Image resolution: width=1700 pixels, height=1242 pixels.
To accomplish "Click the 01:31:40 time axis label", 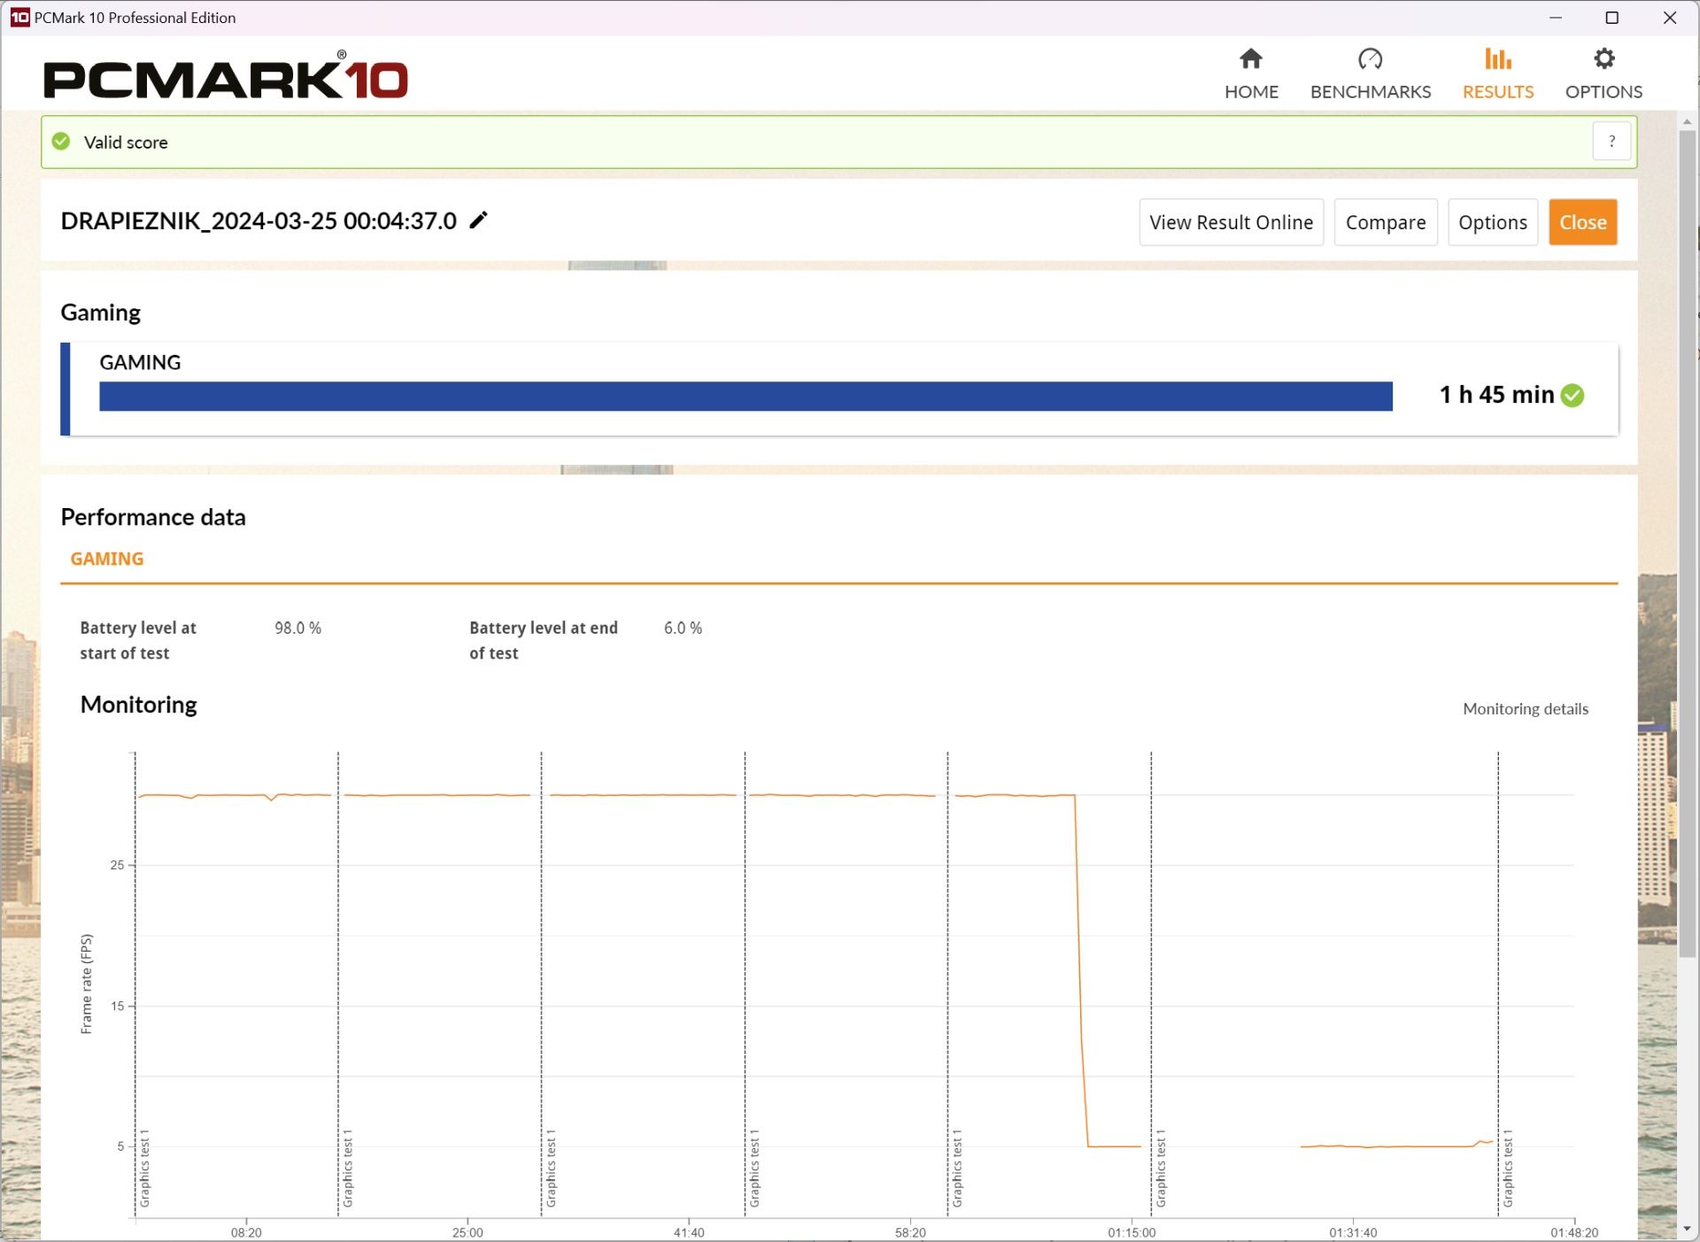I will 1353,1232.
